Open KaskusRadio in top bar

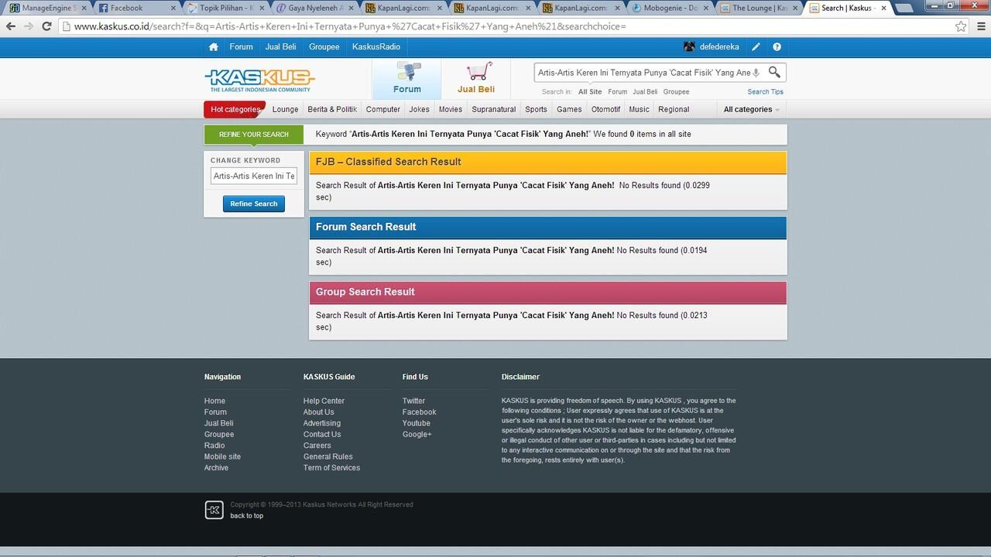coord(376,46)
